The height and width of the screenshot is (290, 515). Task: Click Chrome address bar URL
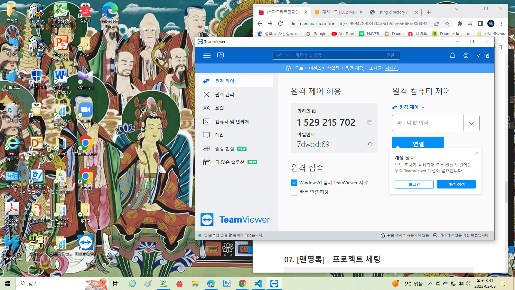pyautogui.click(x=362, y=24)
